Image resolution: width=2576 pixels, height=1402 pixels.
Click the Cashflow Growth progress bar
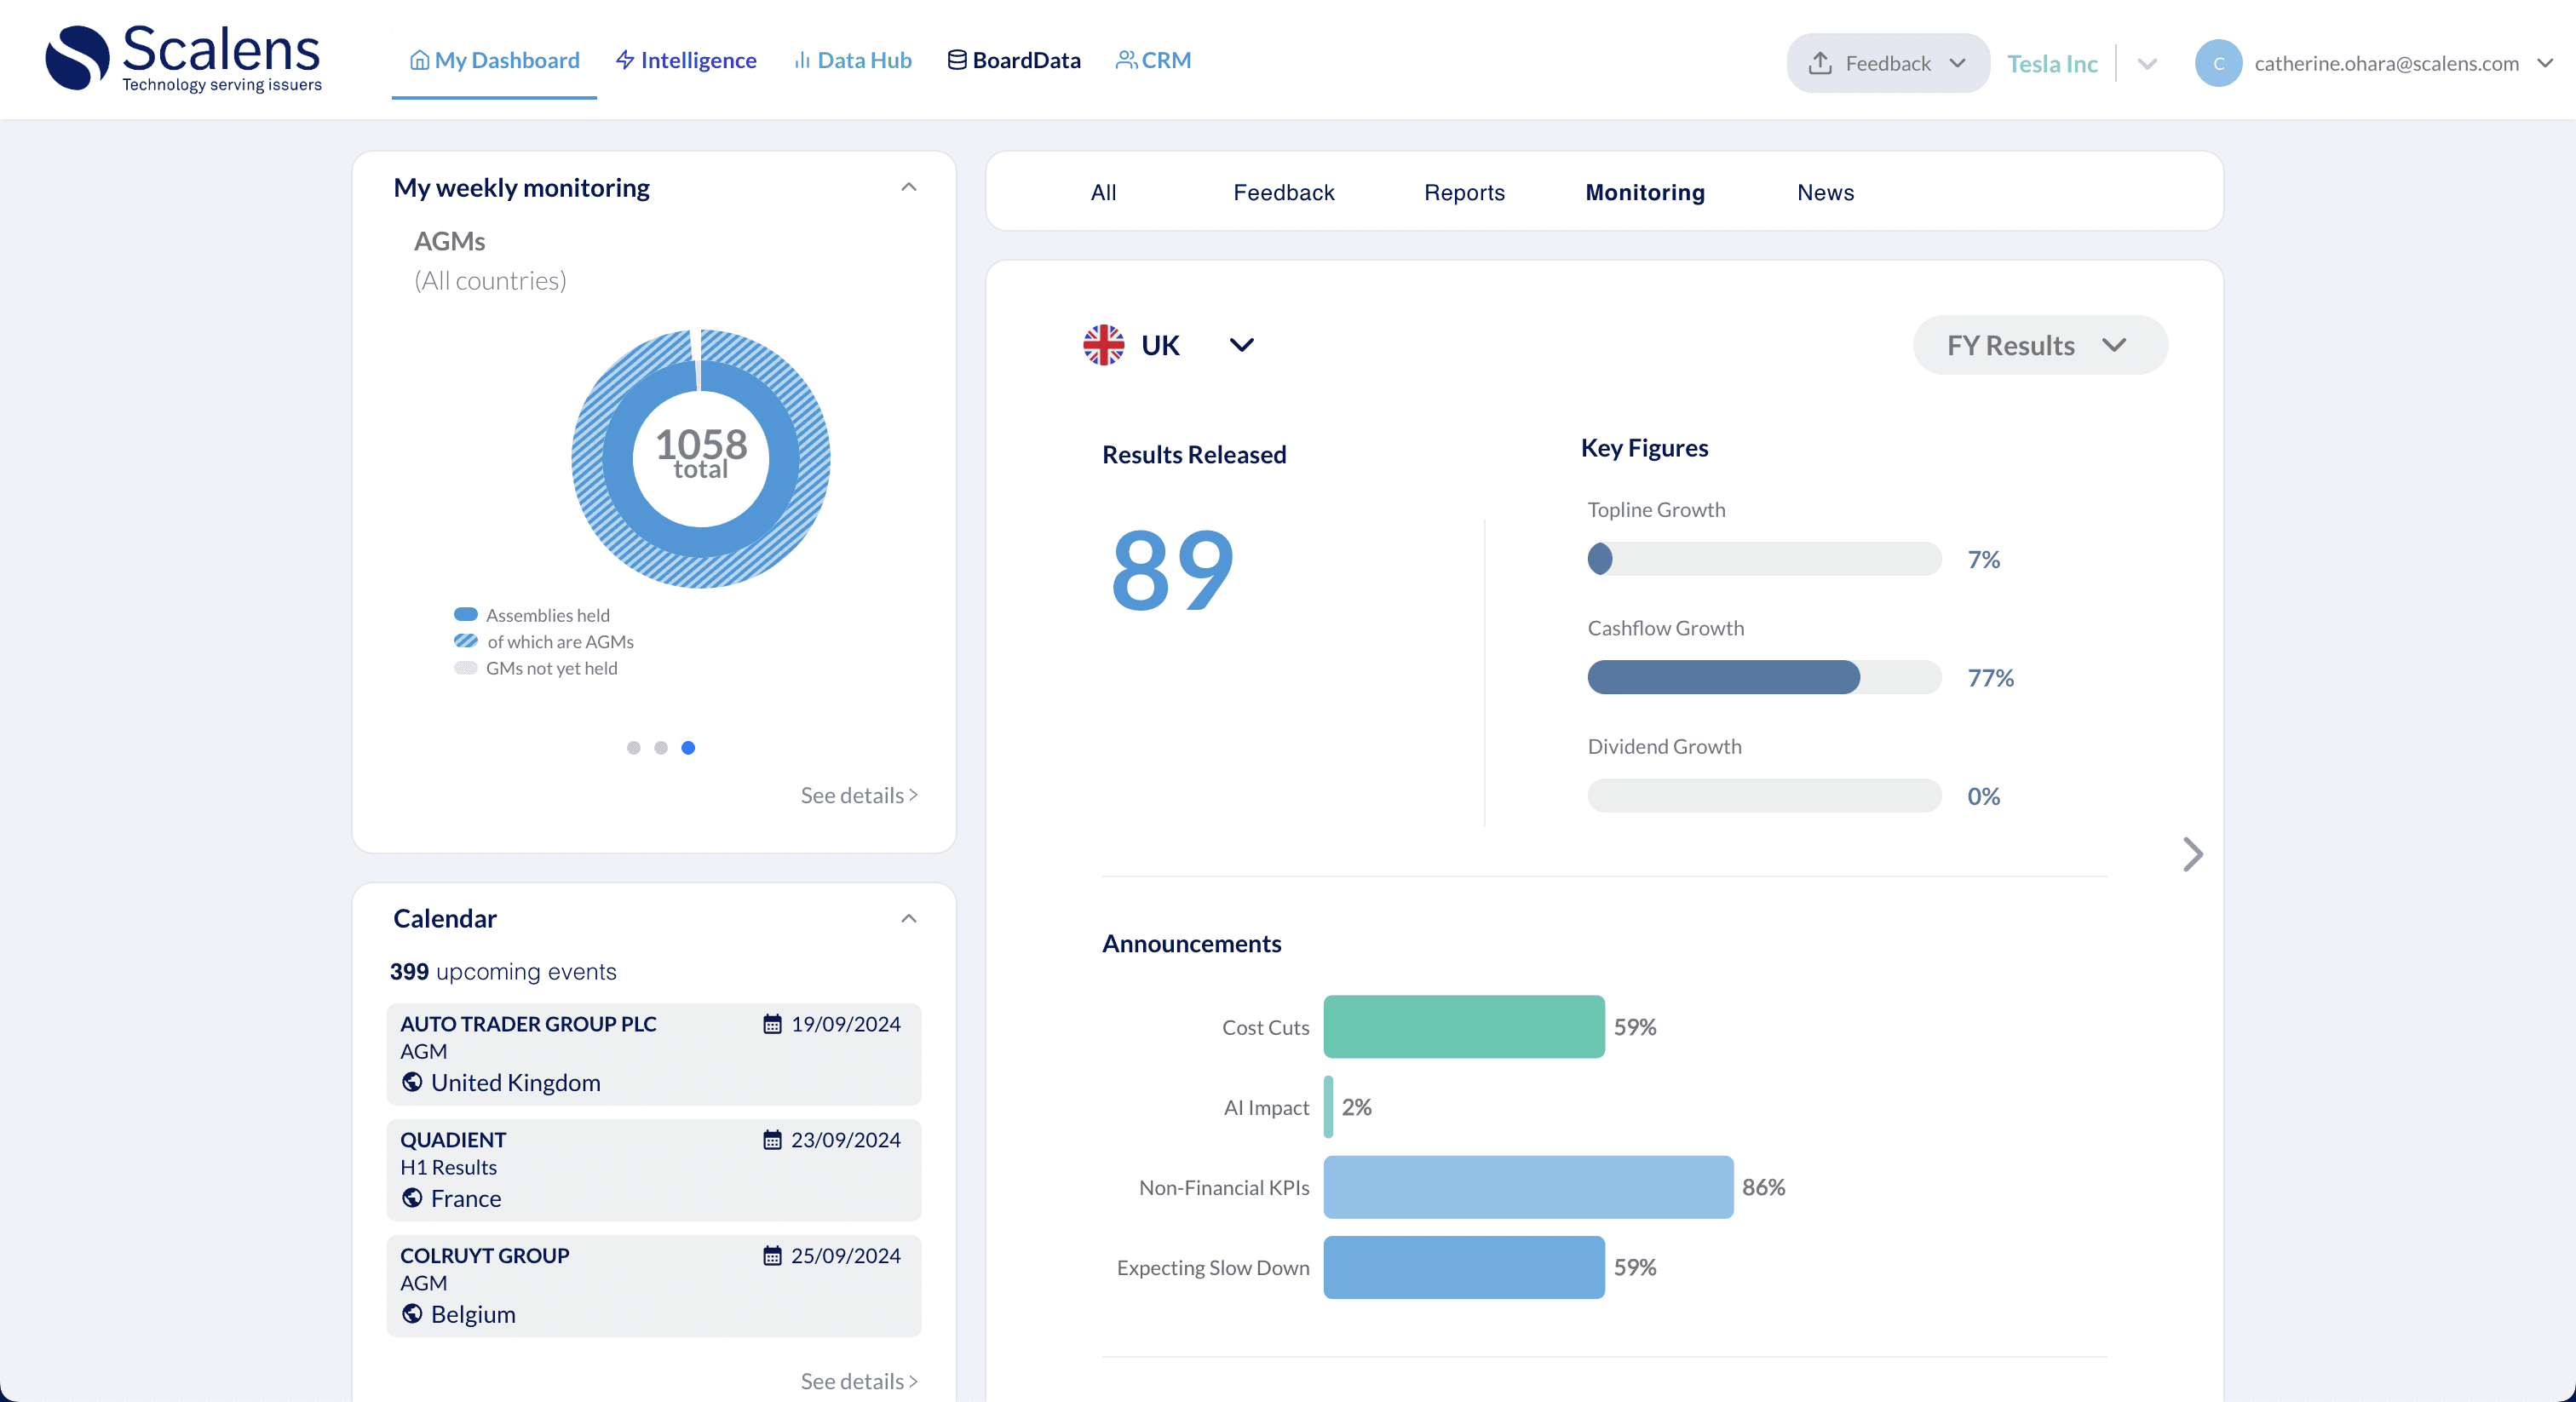[1763, 678]
